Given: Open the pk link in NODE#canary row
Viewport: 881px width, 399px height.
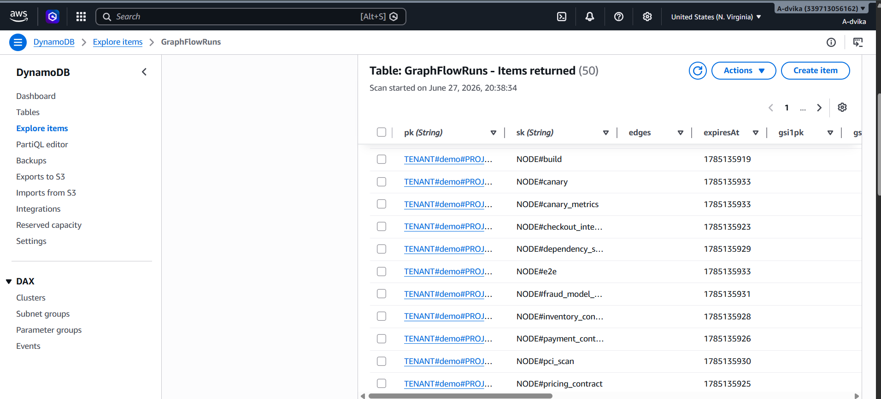Looking at the screenshot, I should (x=448, y=182).
